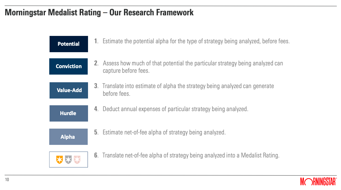Click step 4 Deduct annual expenses text

[175, 109]
